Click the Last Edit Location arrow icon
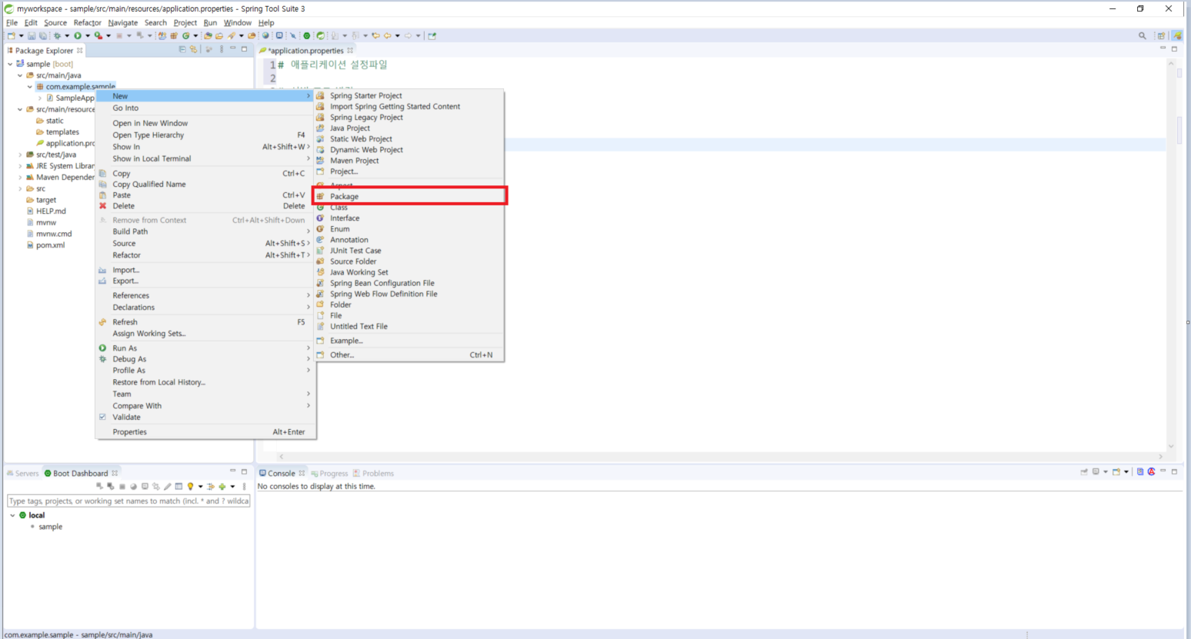This screenshot has height=639, width=1191. [x=375, y=35]
